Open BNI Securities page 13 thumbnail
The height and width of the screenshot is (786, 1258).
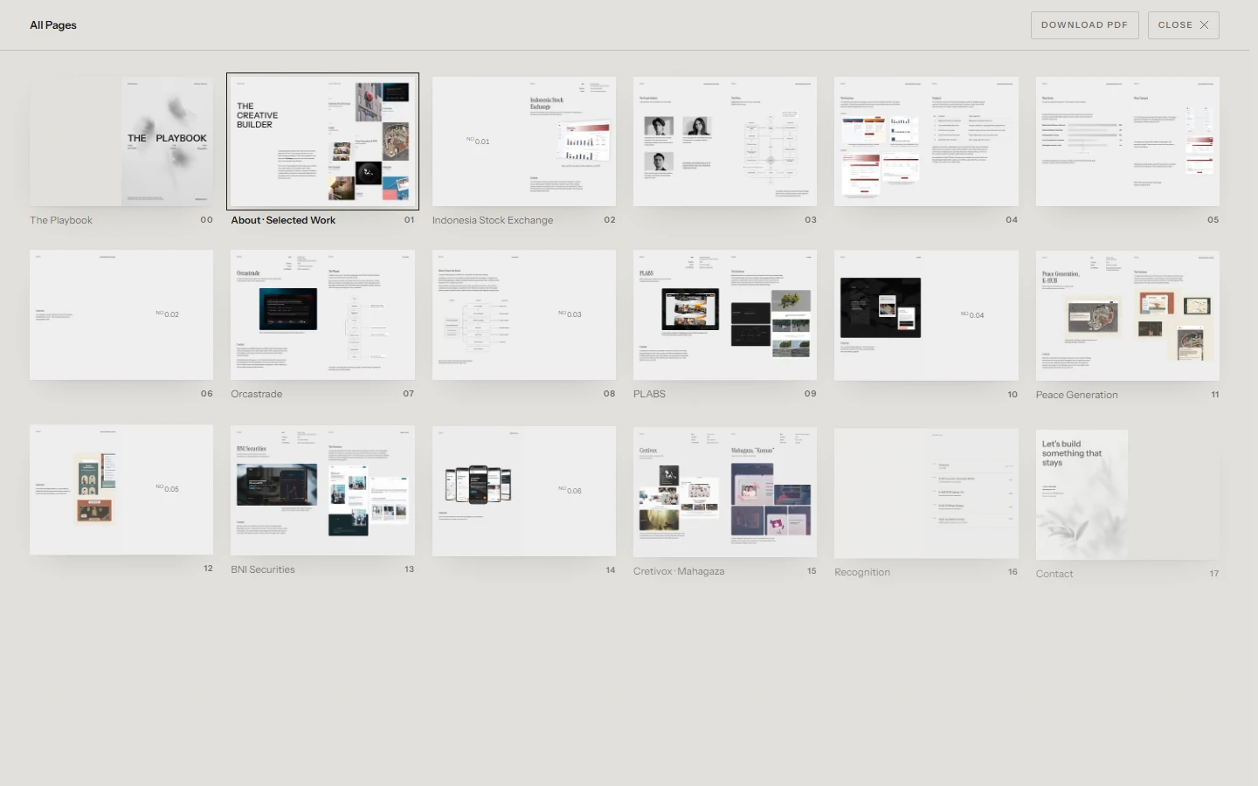[x=322, y=491]
